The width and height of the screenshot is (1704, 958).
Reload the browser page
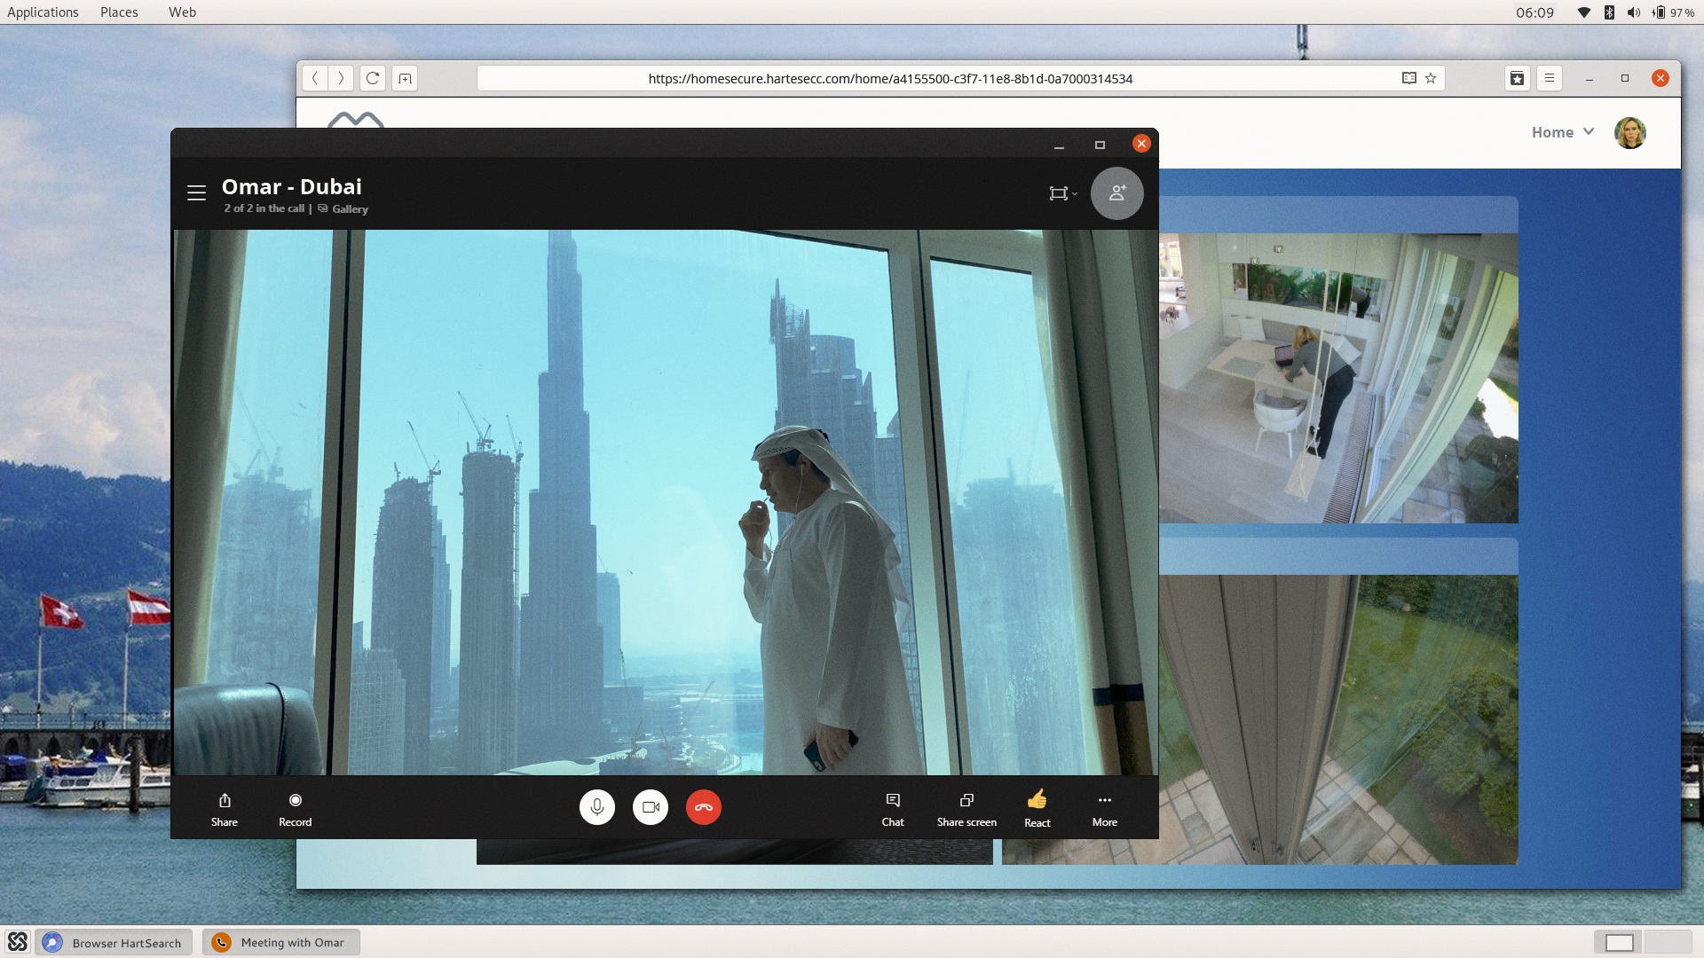[373, 78]
